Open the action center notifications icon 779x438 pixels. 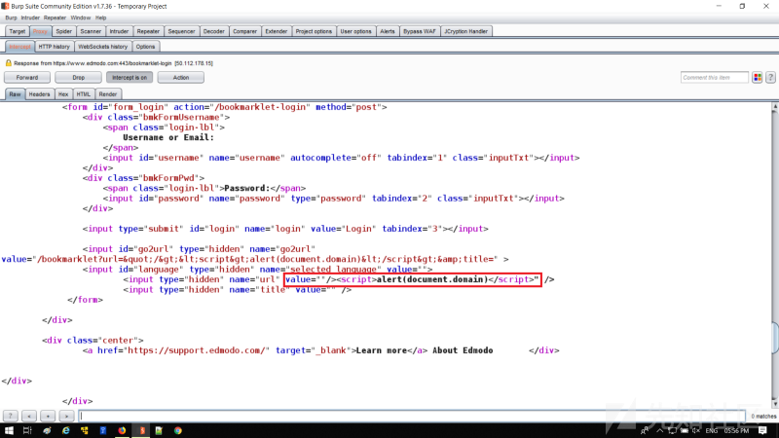pyautogui.click(x=762, y=430)
